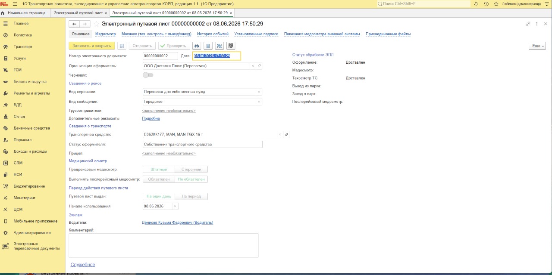The image size is (552, 275).
Task: Clear the Начало использования date with its X
Action: tap(175, 207)
